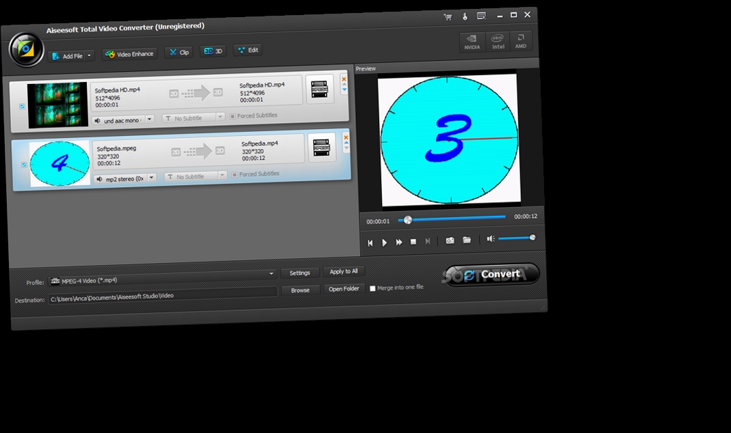
Task: Open the Profile dropdown MPEG-4 Video
Action: coord(163,278)
